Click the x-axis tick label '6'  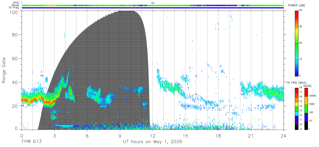point(87,136)
